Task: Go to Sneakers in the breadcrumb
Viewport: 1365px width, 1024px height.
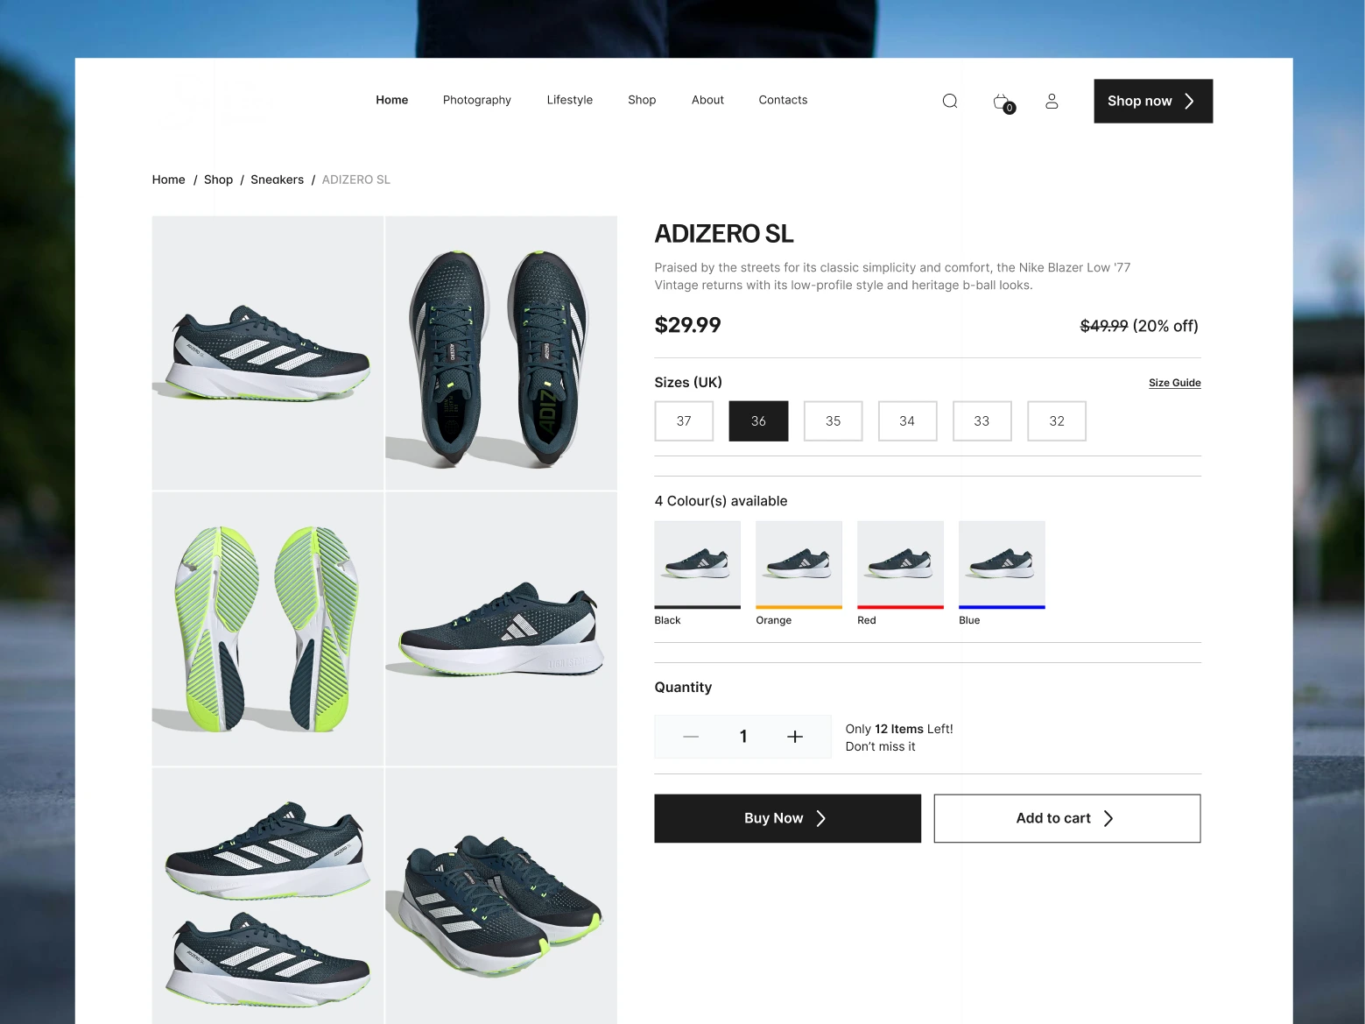Action: 277,180
